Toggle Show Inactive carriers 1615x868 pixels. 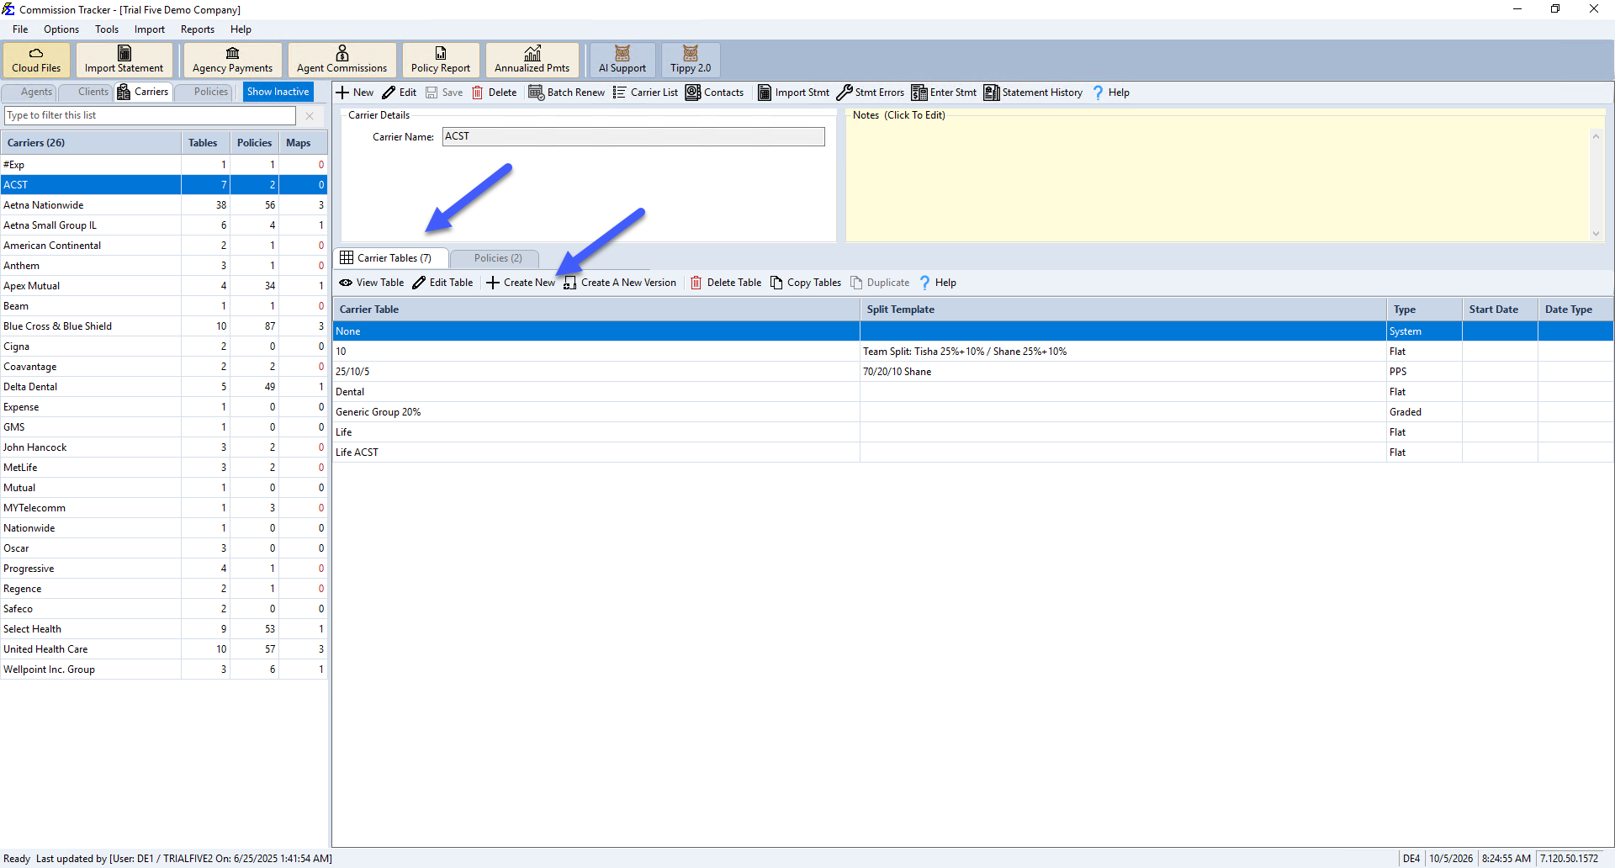coord(278,92)
